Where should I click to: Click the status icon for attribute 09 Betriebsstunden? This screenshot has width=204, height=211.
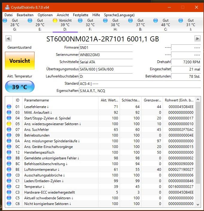coord(9,135)
